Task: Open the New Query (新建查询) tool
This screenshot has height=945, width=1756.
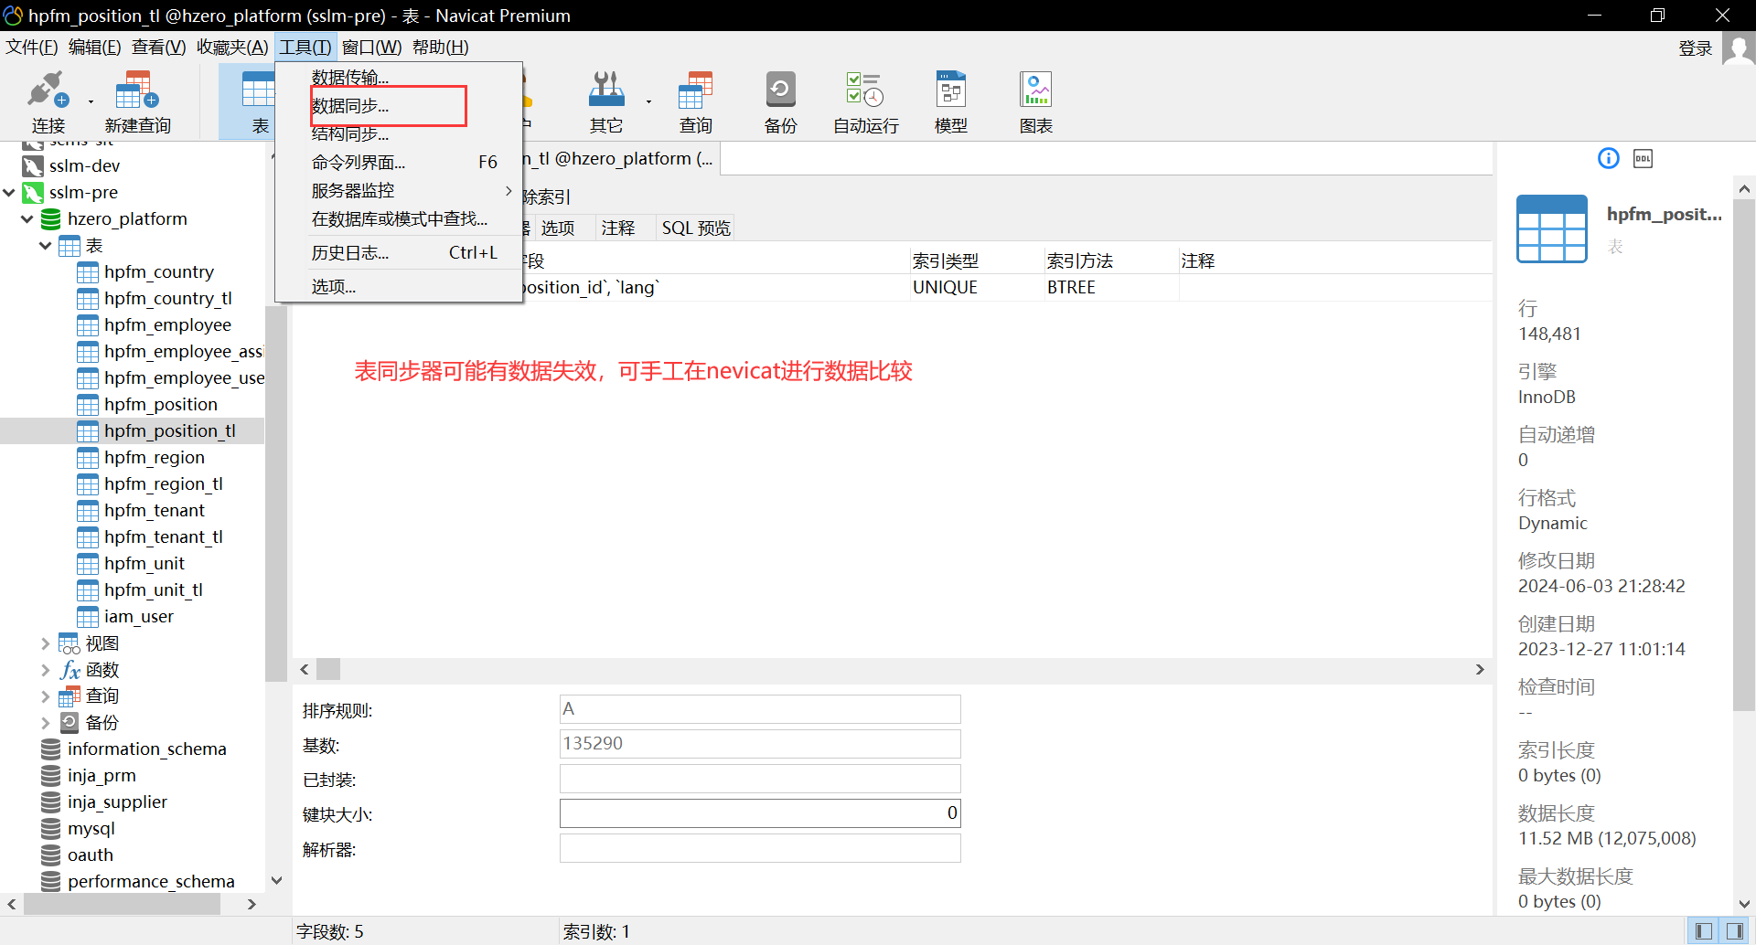Action: pyautogui.click(x=137, y=101)
